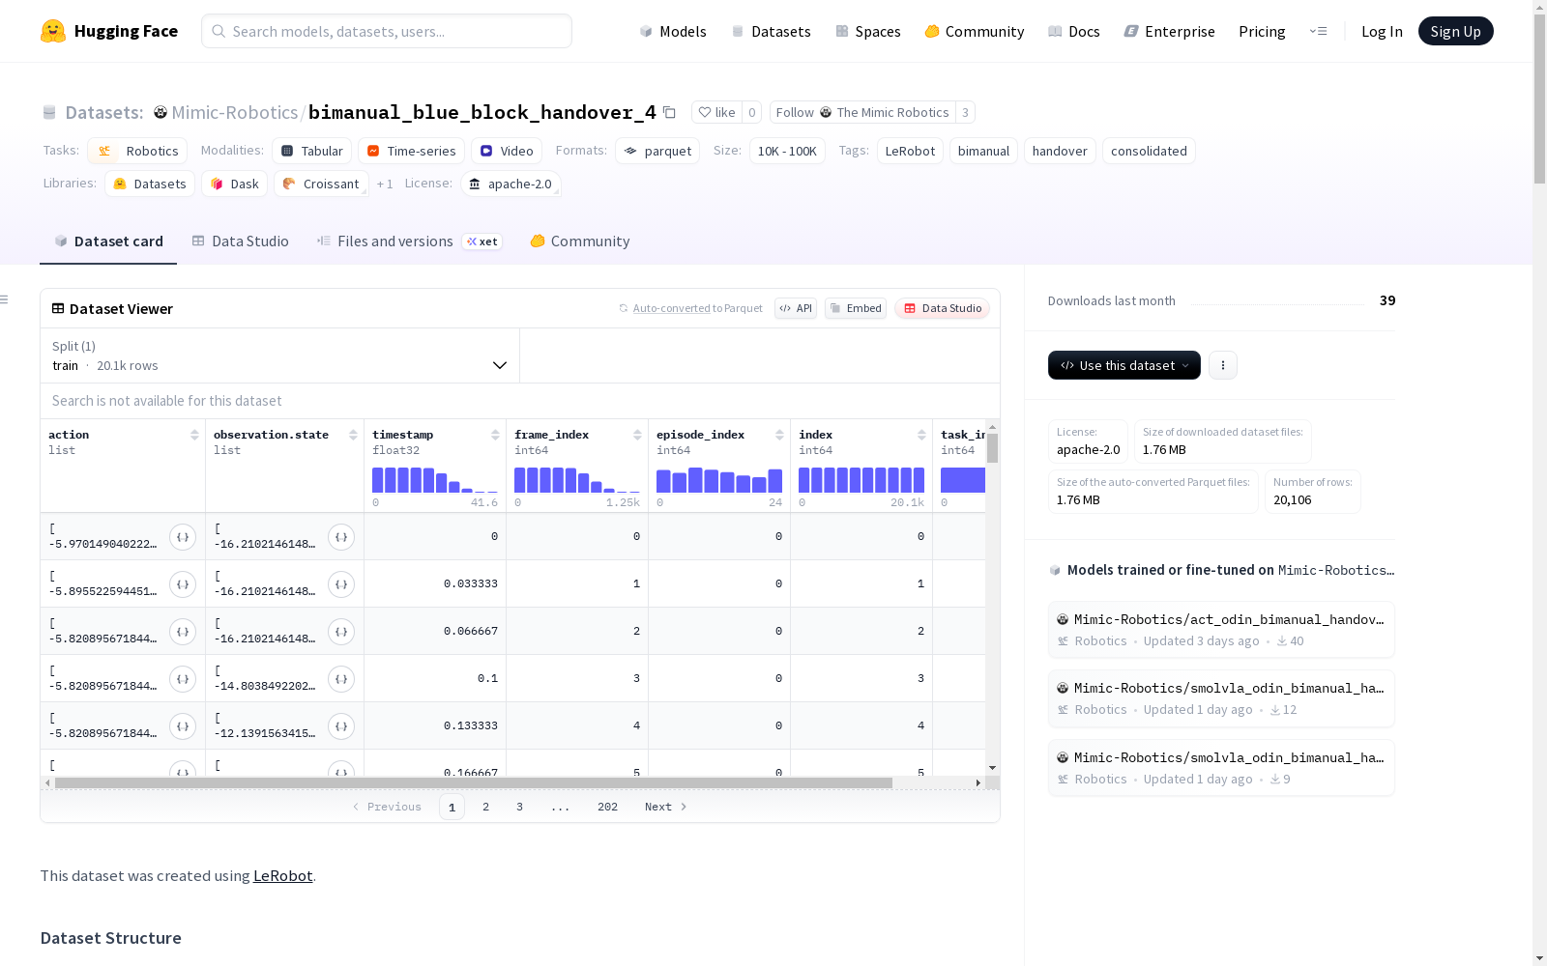This screenshot has width=1547, height=966.
Task: Expand the left sidebar table of contents icon
Action: pos(5,299)
